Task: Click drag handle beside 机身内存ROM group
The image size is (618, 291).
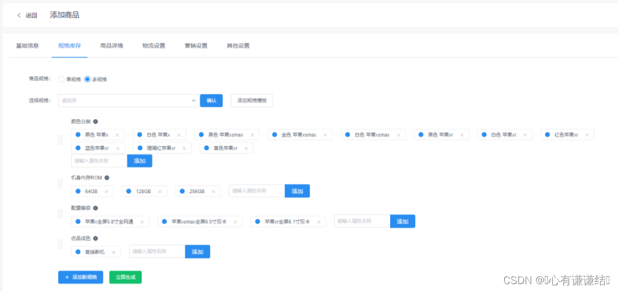Action: 60,183
